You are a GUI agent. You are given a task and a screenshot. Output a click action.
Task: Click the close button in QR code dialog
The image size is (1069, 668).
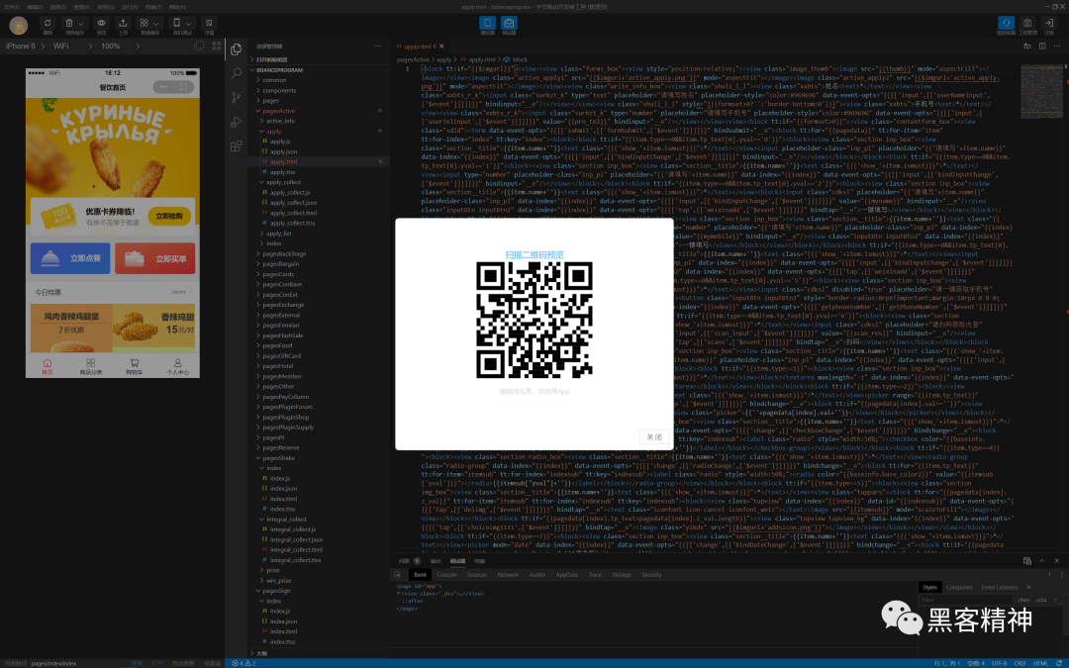pyautogui.click(x=654, y=437)
